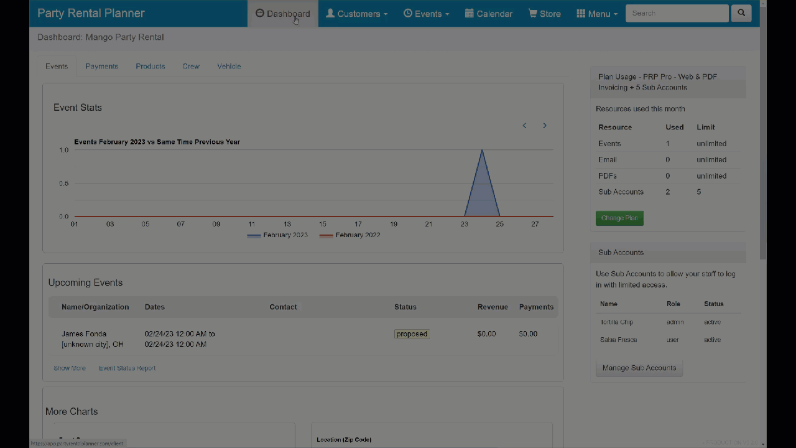
Task: Switch to the Payments tab
Action: coord(101,67)
